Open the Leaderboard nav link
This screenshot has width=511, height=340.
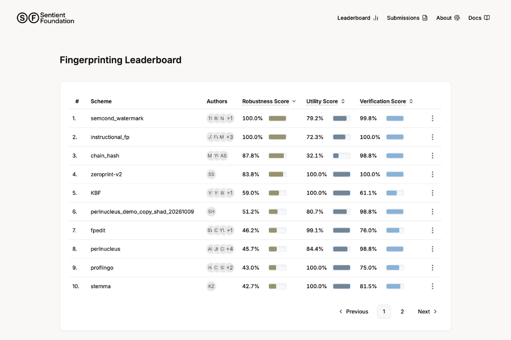[x=358, y=18]
